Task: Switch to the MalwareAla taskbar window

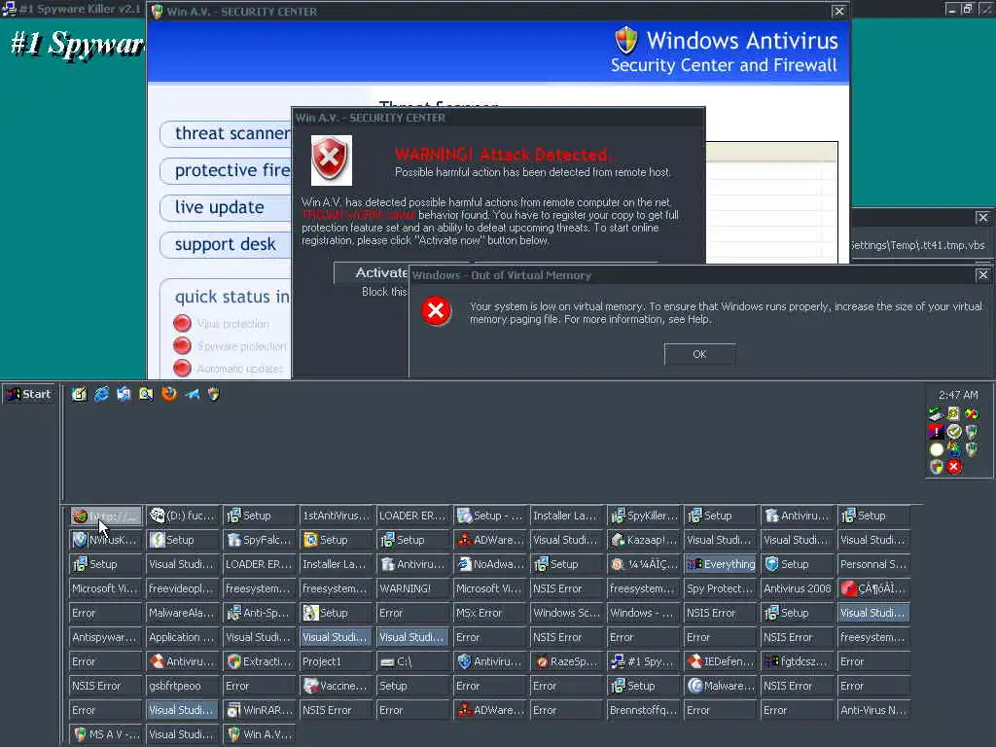Action: [x=182, y=613]
